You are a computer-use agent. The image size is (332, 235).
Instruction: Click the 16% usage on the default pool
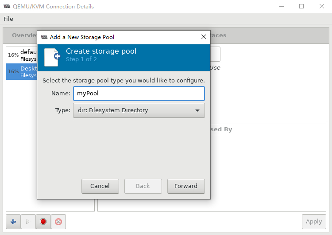pos(13,55)
